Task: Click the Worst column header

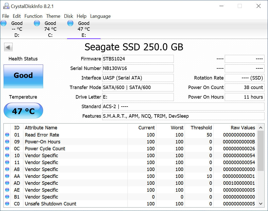Action: pos(177,128)
